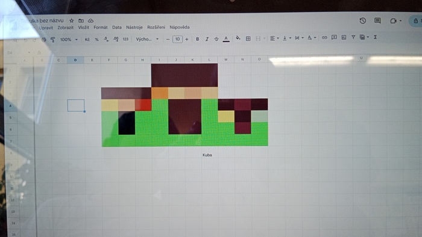Click the fill color paint bucket
The width and height of the screenshot is (422, 237).
(238, 38)
